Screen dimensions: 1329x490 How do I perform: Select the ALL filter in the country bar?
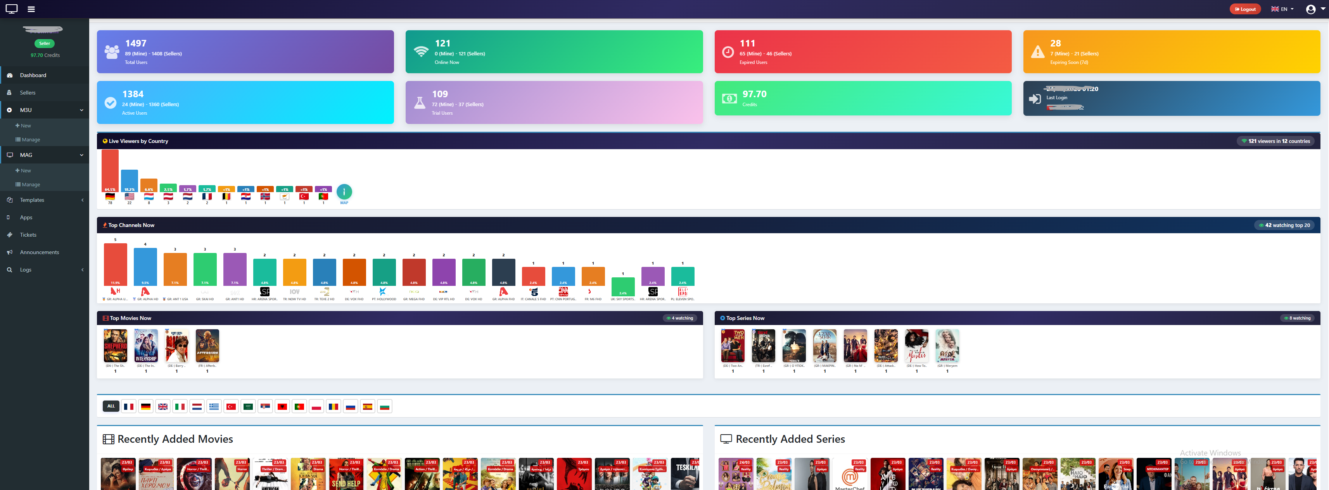tap(111, 406)
